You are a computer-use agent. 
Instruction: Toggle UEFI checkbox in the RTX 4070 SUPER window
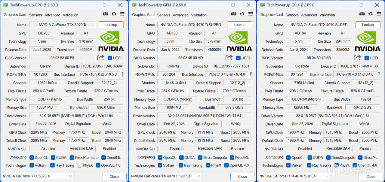pyautogui.click(x=367, y=58)
